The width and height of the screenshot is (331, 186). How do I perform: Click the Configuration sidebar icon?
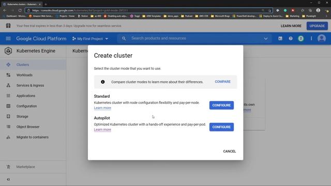pos(8,106)
